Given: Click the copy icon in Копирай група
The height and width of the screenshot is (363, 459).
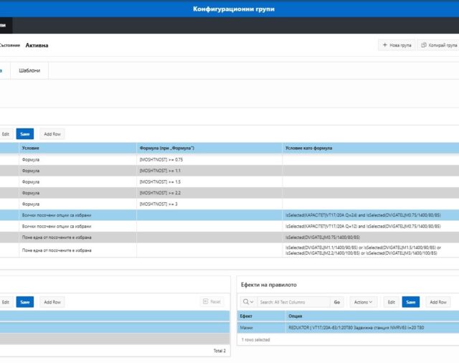Looking at the screenshot, I should coord(424,45).
